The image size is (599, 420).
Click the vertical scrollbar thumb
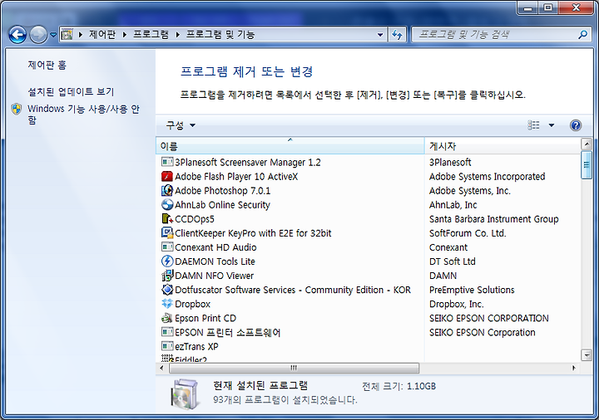(587, 164)
